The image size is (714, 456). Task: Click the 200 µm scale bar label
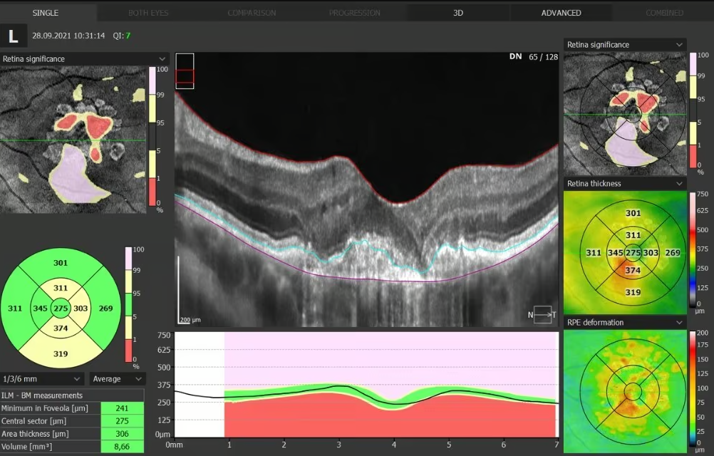[190, 320]
